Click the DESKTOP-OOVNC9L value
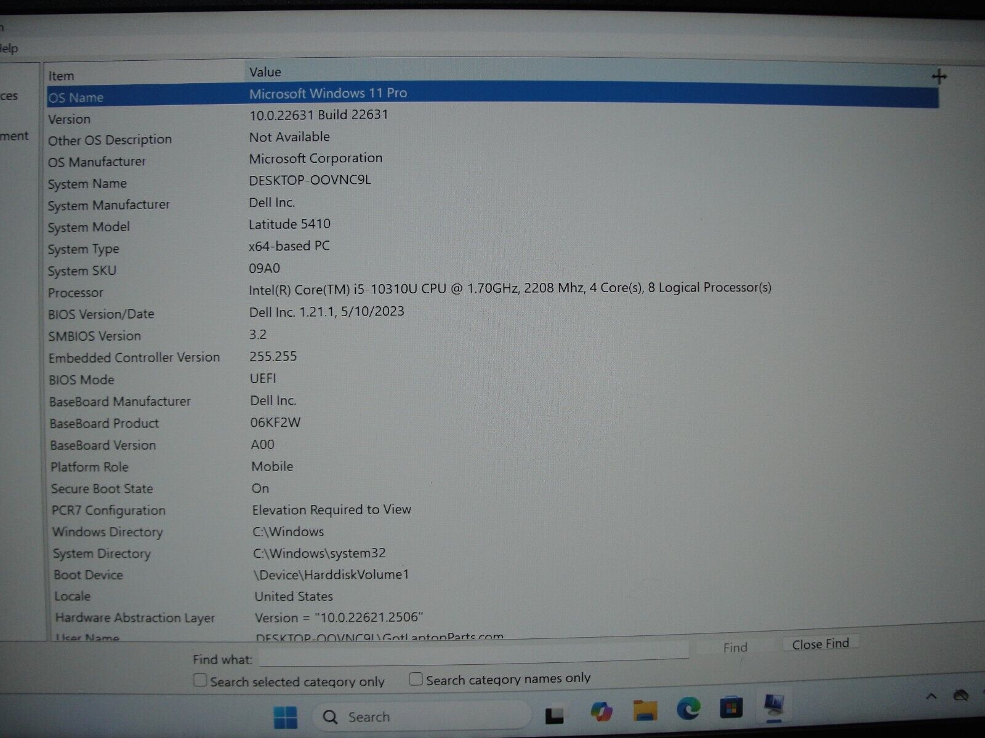 pos(310,180)
